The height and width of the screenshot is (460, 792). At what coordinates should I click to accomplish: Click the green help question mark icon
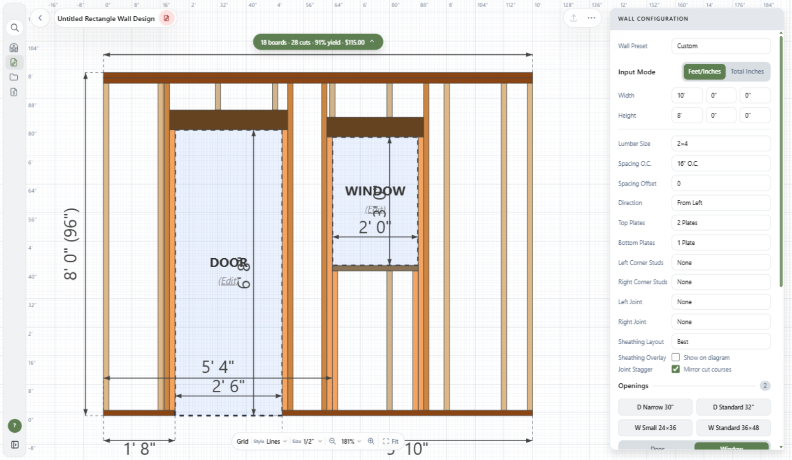[14, 425]
